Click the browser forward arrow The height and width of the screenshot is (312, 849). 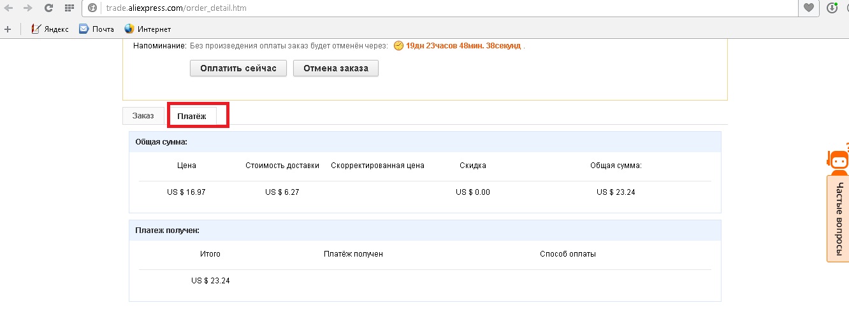[27, 8]
